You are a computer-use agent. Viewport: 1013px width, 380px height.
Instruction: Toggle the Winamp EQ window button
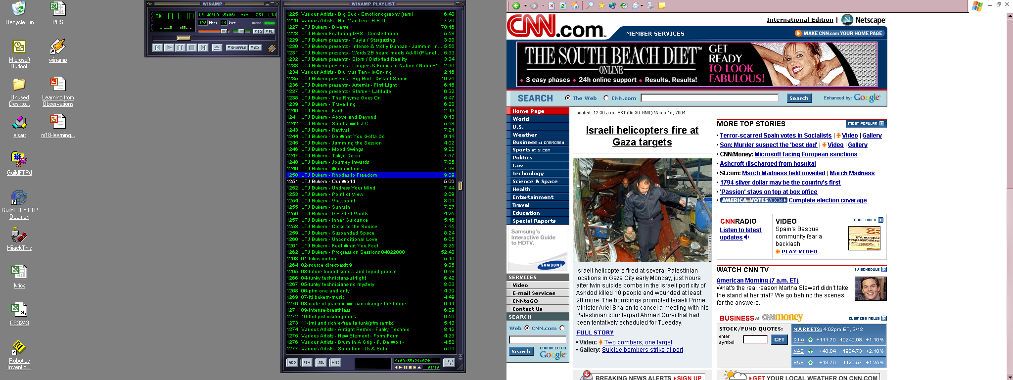coord(258,31)
